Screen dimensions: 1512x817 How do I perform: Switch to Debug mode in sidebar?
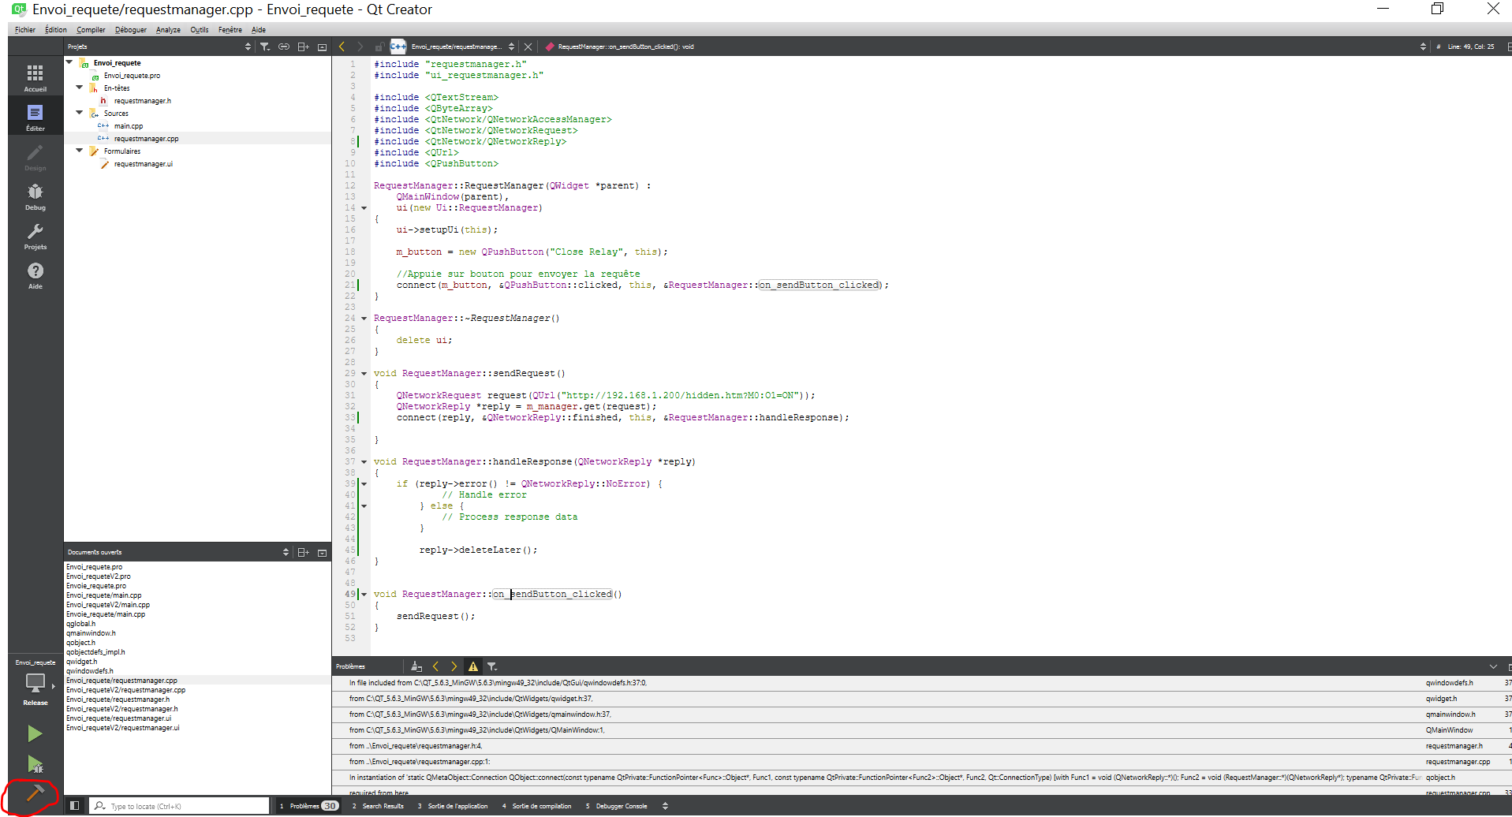(35, 197)
